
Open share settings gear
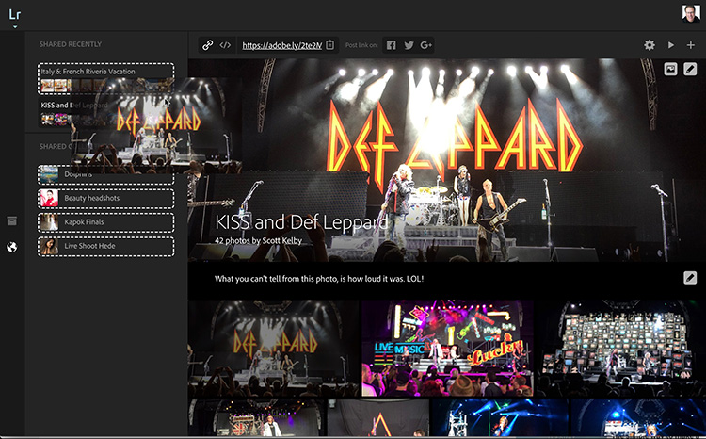650,45
